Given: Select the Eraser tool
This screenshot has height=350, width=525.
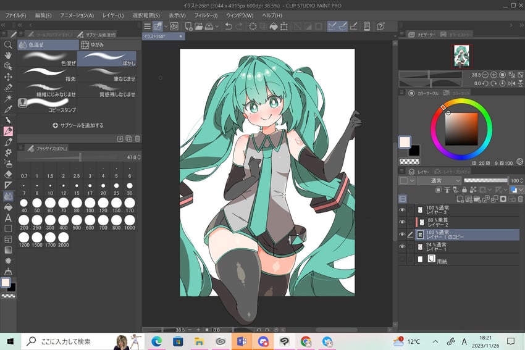Looking at the screenshot, I should pos(8,174).
